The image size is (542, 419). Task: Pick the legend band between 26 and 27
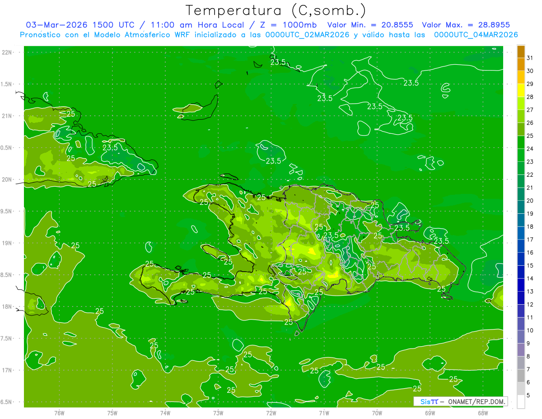(521, 116)
